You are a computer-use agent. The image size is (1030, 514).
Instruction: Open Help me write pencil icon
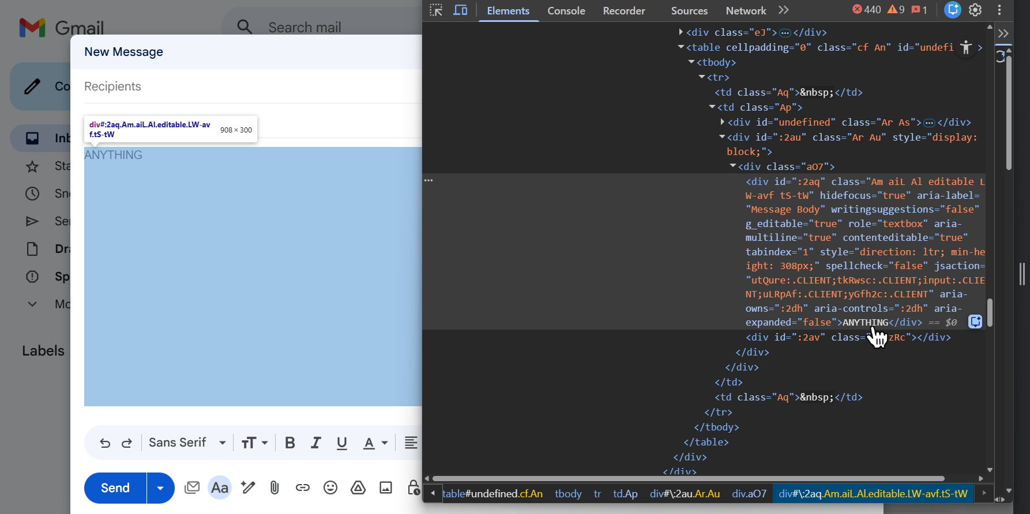[248, 488]
